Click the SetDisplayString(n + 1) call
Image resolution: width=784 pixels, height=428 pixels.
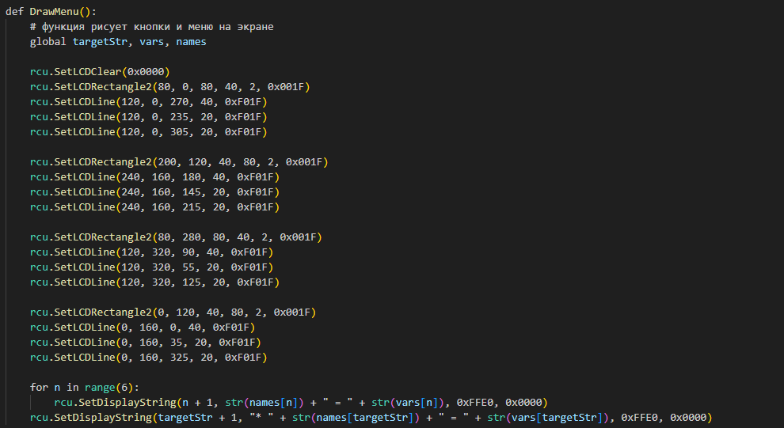pyautogui.click(x=301, y=403)
